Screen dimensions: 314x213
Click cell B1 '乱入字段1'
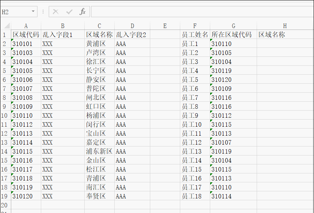(x=63, y=34)
